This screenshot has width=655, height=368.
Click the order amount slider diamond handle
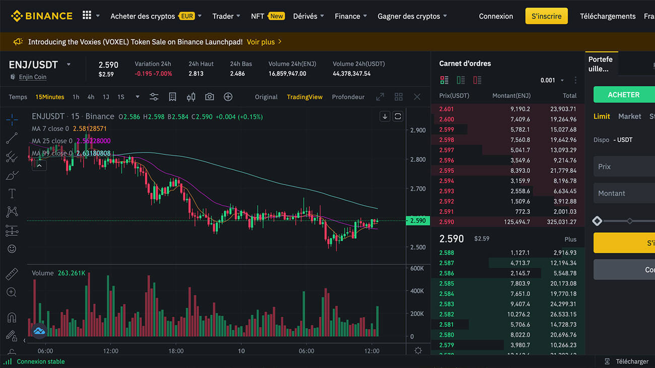pyautogui.click(x=597, y=221)
